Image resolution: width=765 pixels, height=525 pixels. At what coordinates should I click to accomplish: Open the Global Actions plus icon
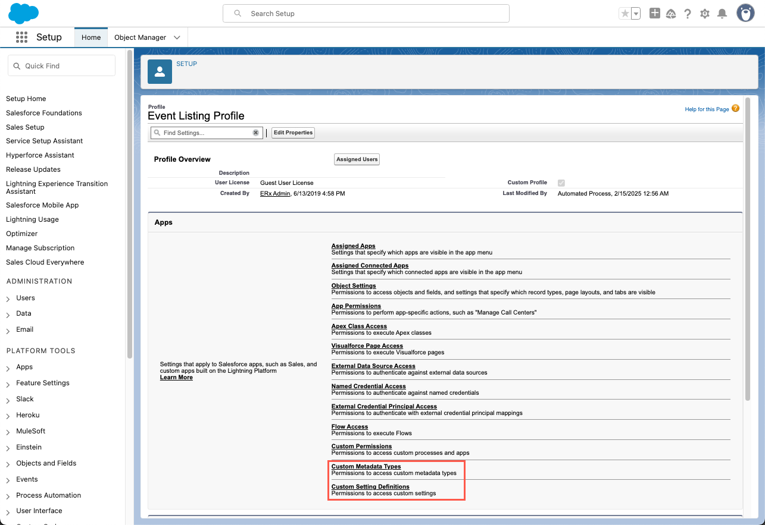coord(654,13)
